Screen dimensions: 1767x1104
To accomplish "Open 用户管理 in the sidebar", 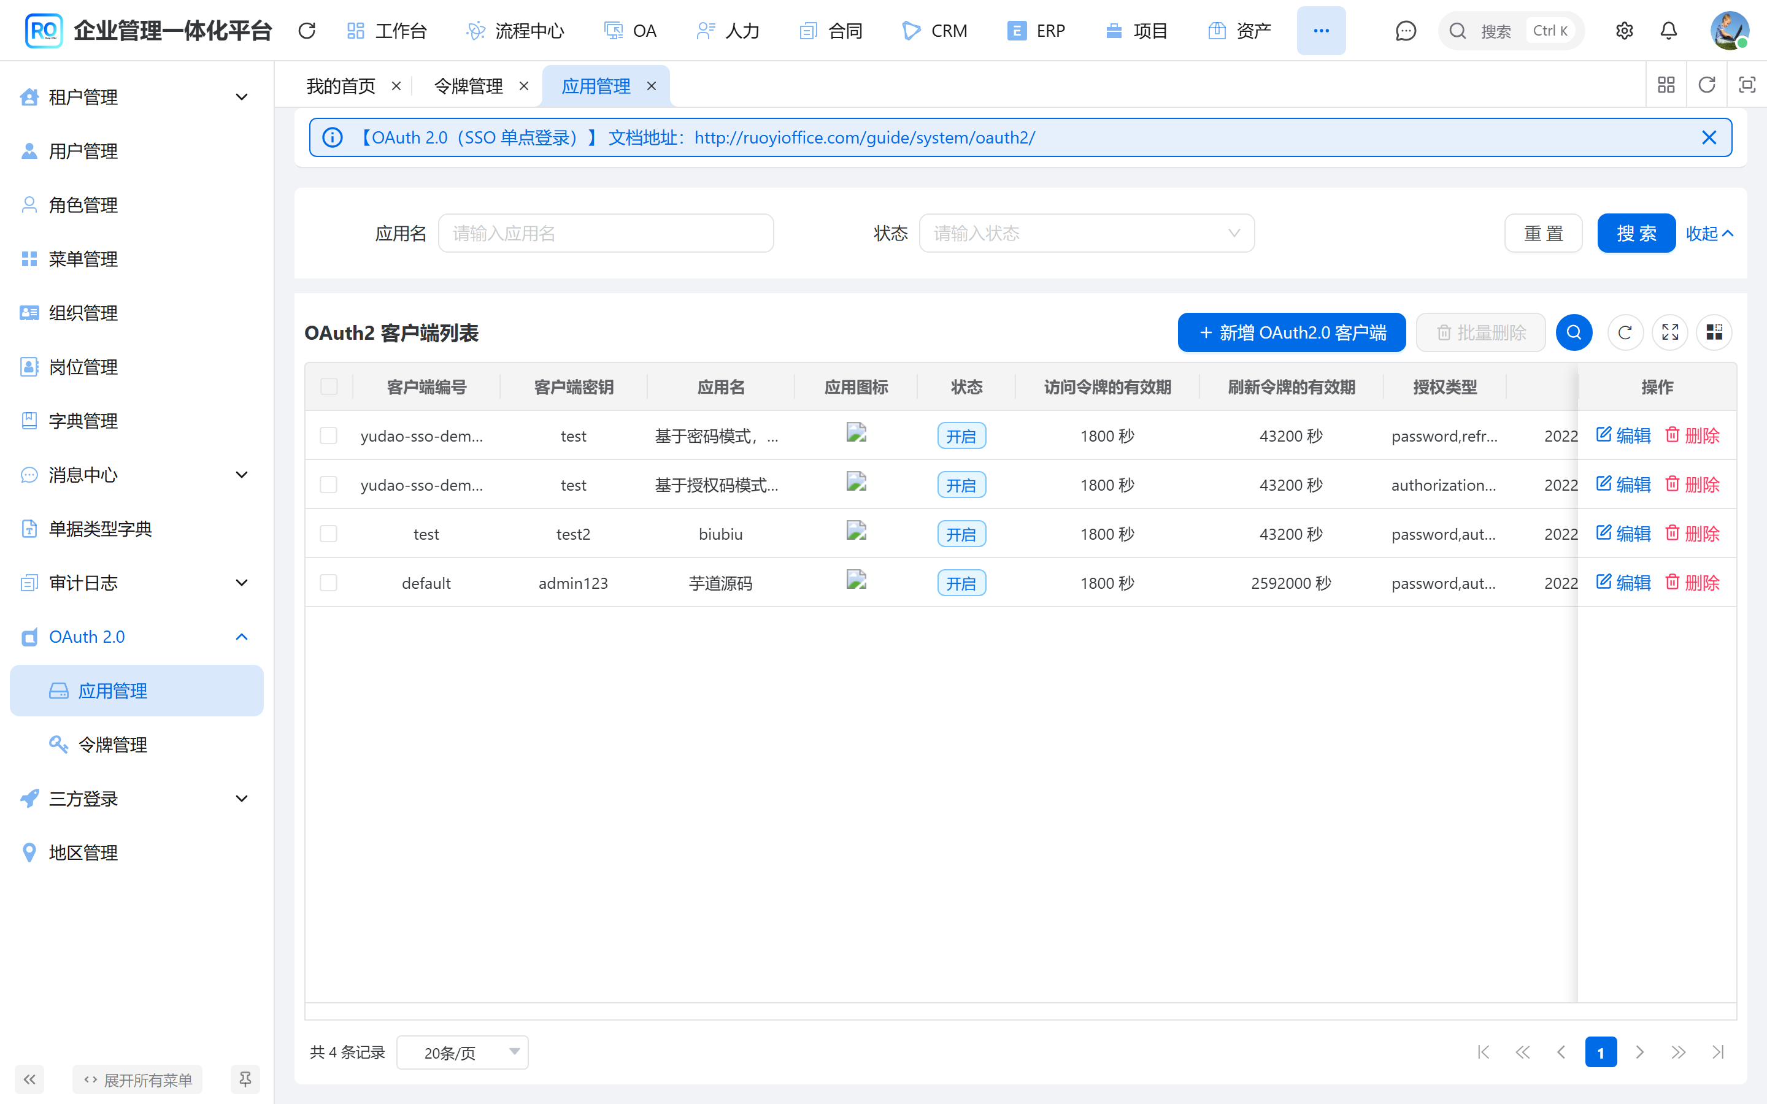I will [137, 150].
